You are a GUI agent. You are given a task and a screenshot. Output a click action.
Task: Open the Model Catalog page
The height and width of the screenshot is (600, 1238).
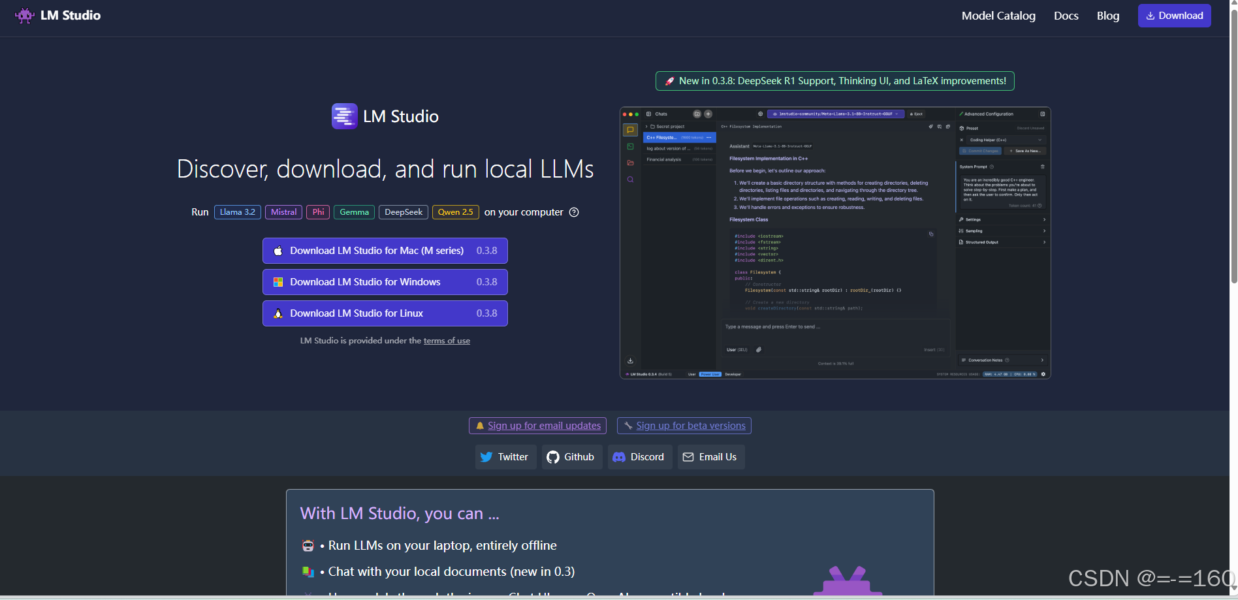998,16
